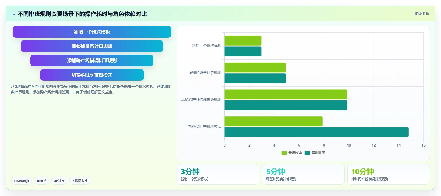Image resolution: width=441 pixels, height=196 pixels.
Task: Click green 关键权重 bar for 新增一个班次模板
Action: pos(243,40)
